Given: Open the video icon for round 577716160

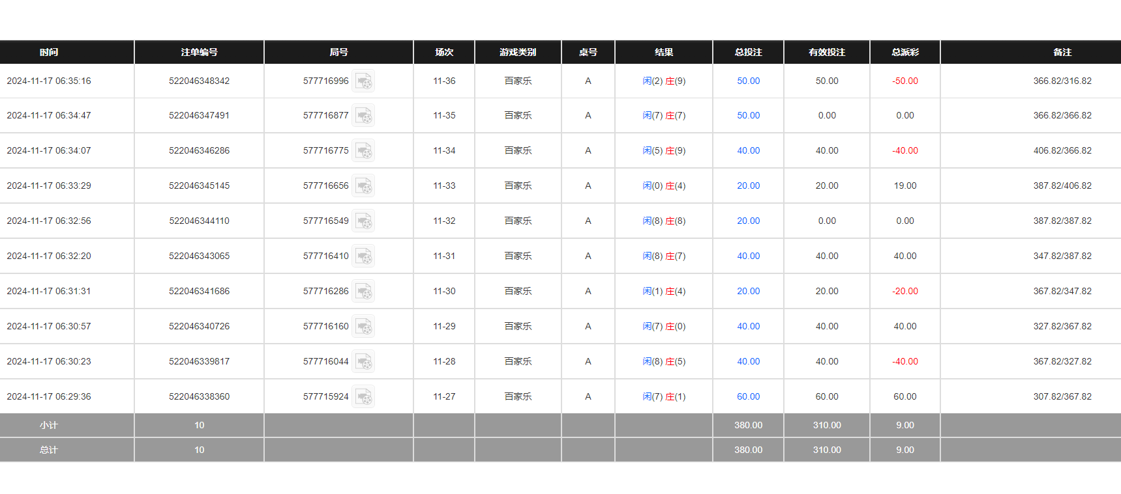Looking at the screenshot, I should pos(363,327).
